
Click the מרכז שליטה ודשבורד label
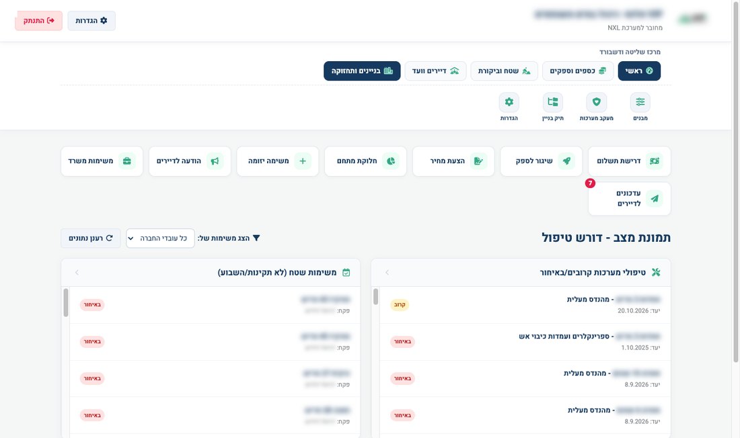(630, 52)
